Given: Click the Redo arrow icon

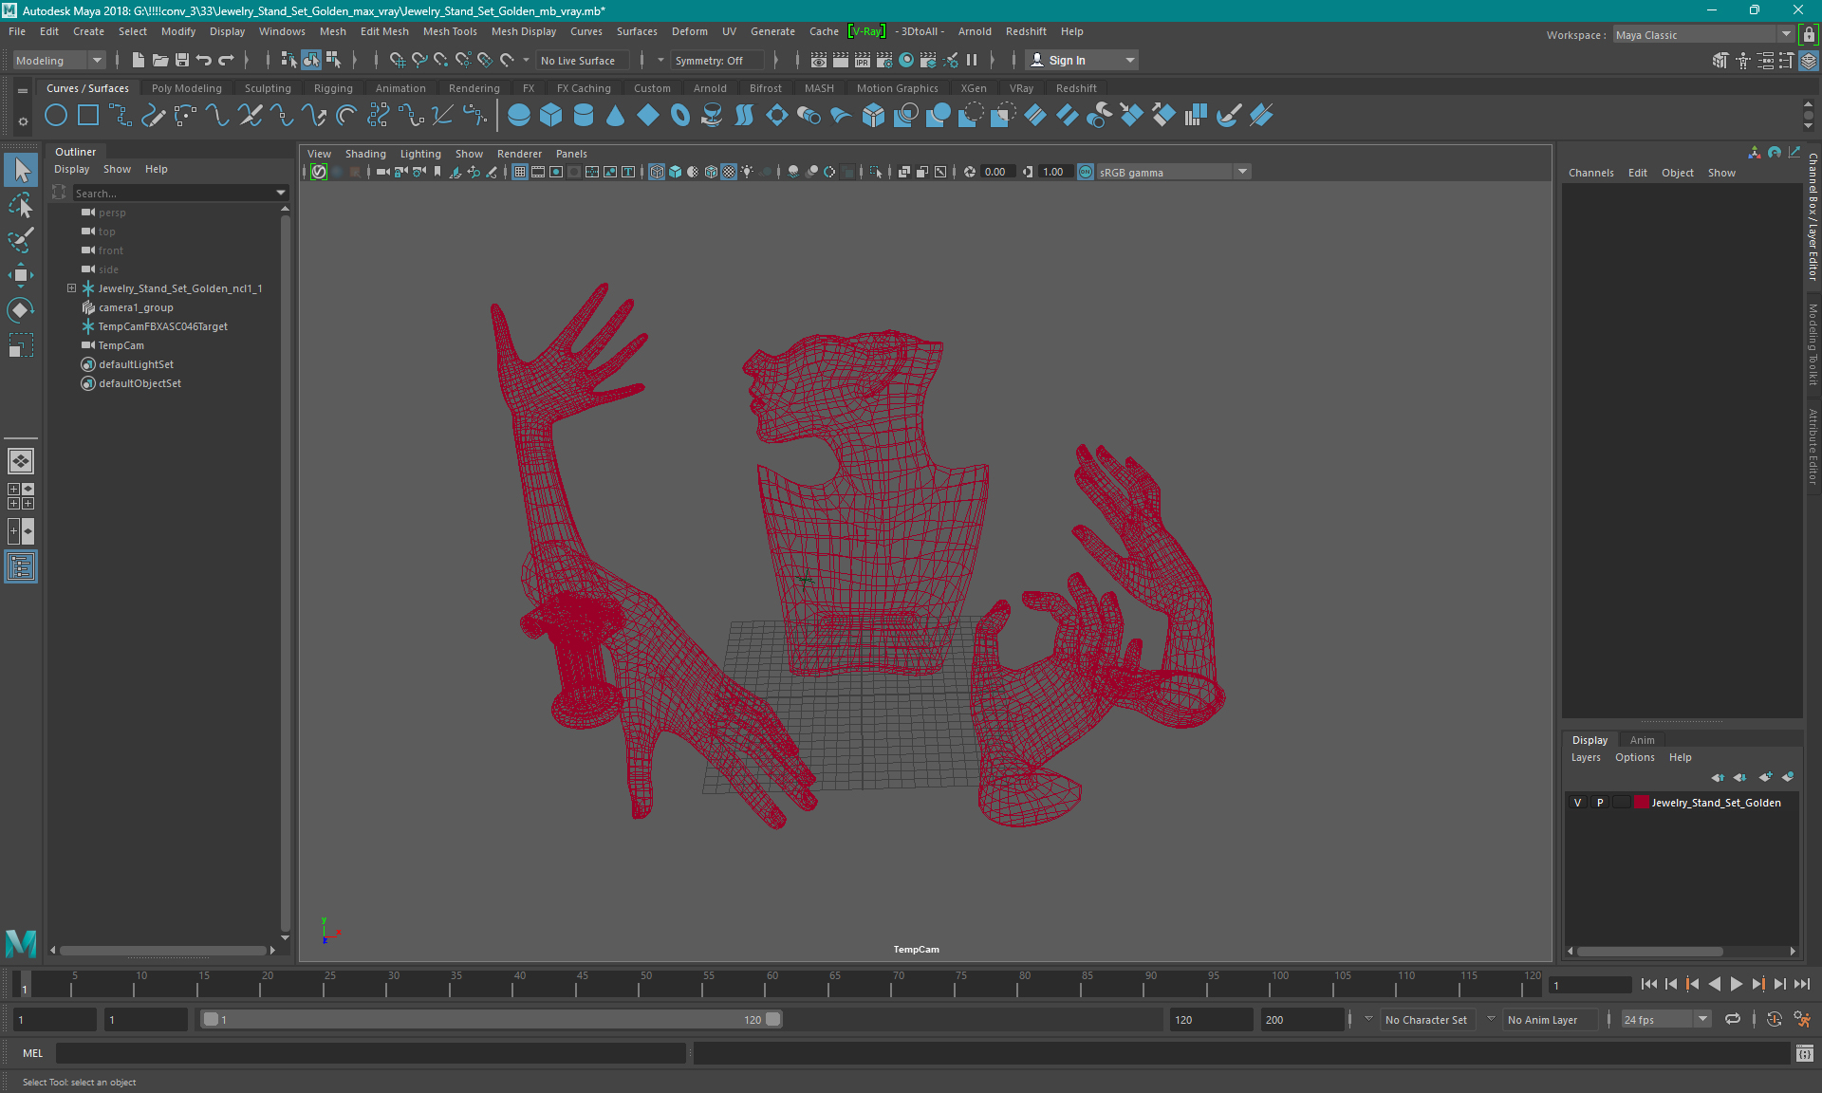Looking at the screenshot, I should 226,60.
